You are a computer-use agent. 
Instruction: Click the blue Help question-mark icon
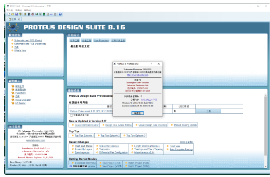[x=60, y=14]
